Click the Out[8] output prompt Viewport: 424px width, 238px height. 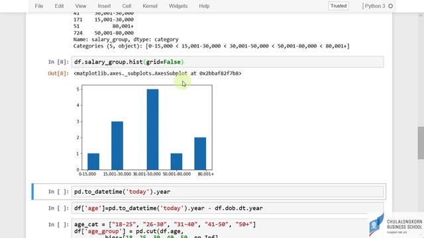tap(58, 73)
